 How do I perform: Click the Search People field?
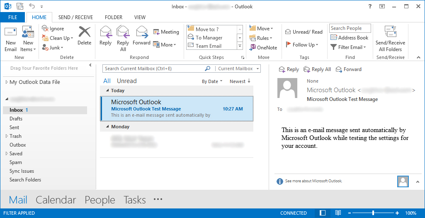[350, 28]
